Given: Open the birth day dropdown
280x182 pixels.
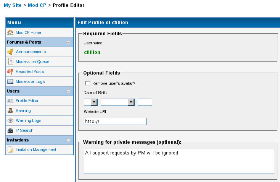Looking at the screenshot, I should (93, 102).
